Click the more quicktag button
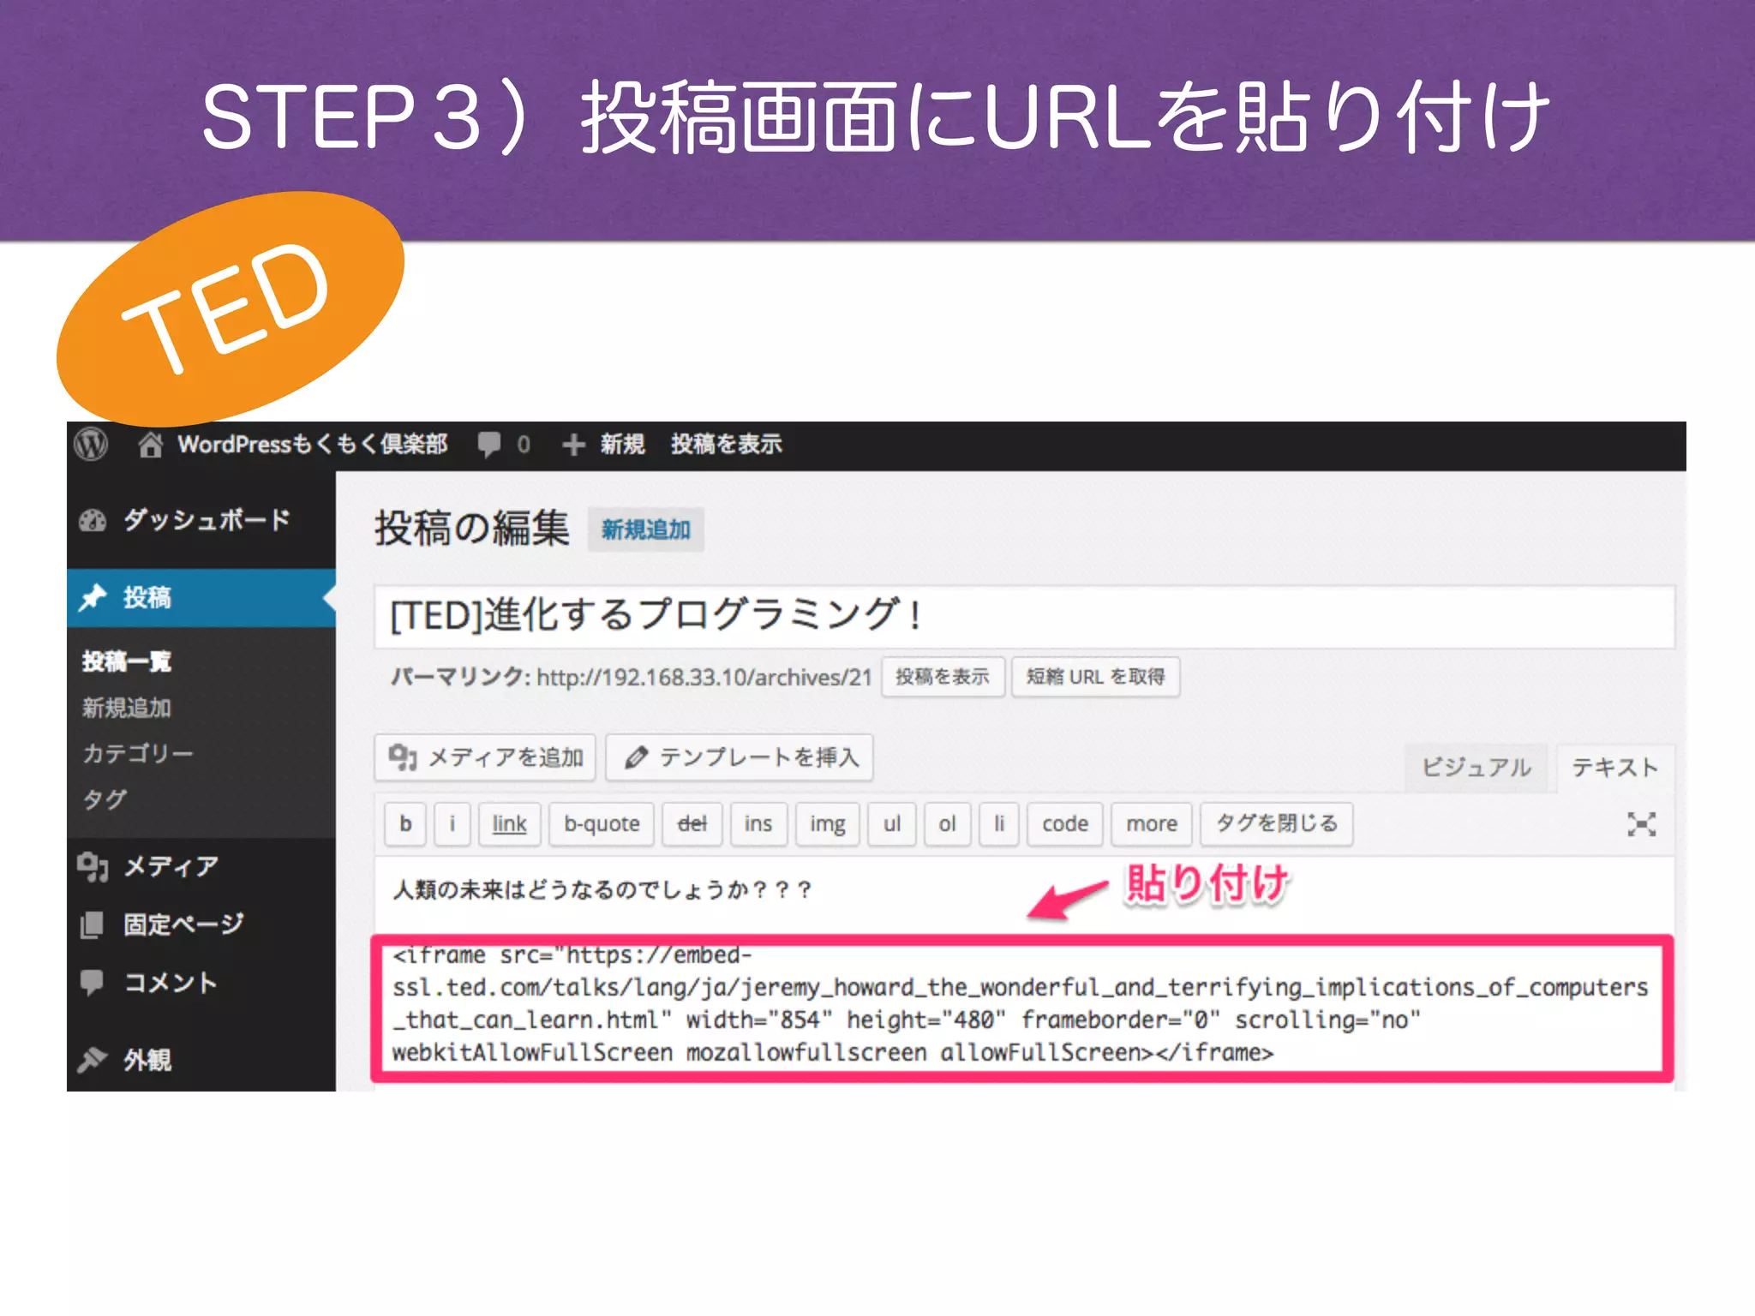Image resolution: width=1755 pixels, height=1316 pixels. pos(1152,824)
